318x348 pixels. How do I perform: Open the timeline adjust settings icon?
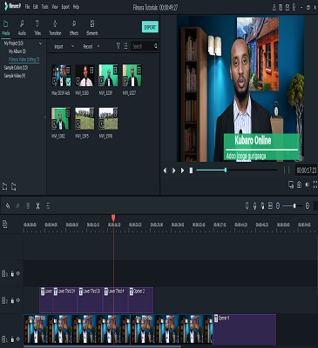(48, 206)
